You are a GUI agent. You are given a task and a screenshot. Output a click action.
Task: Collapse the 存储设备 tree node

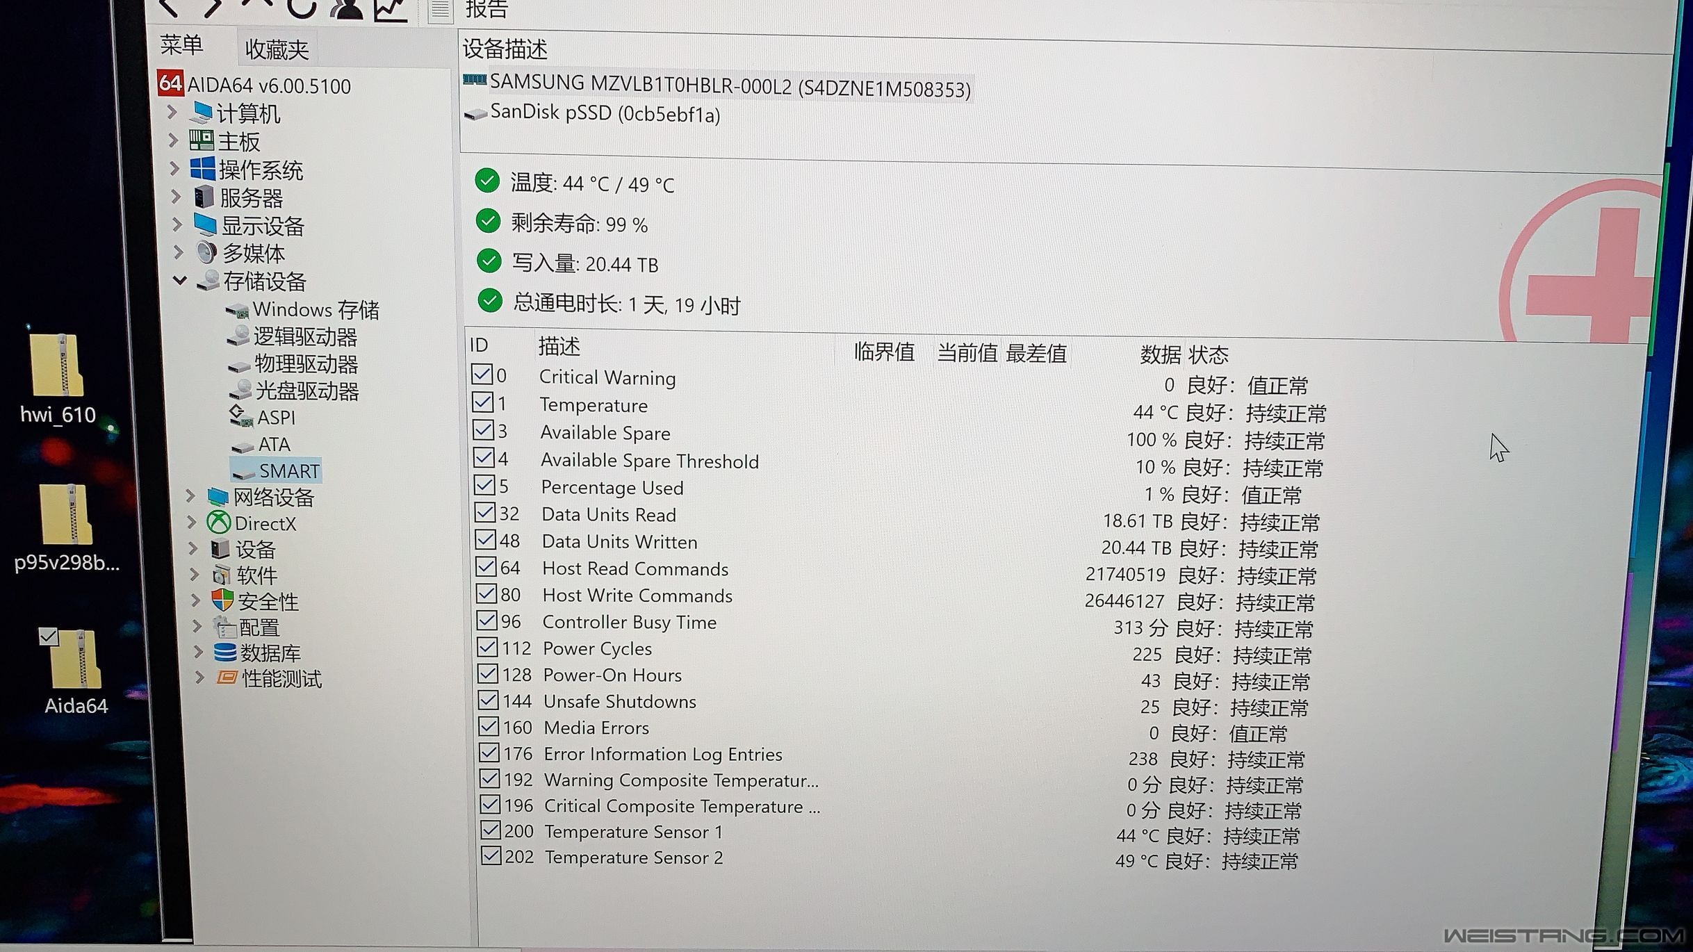click(x=180, y=281)
